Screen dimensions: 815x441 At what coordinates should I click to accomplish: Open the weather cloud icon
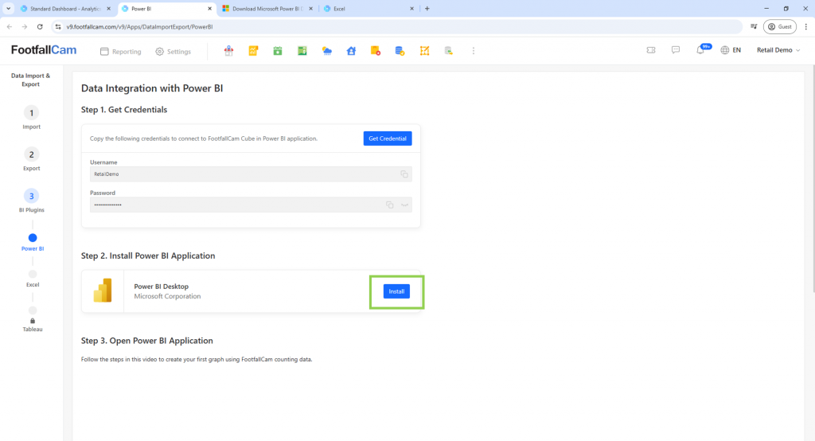click(326, 50)
